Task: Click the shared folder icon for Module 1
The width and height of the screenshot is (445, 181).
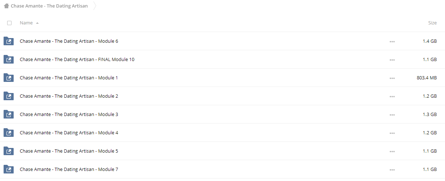Action: (x=9, y=78)
